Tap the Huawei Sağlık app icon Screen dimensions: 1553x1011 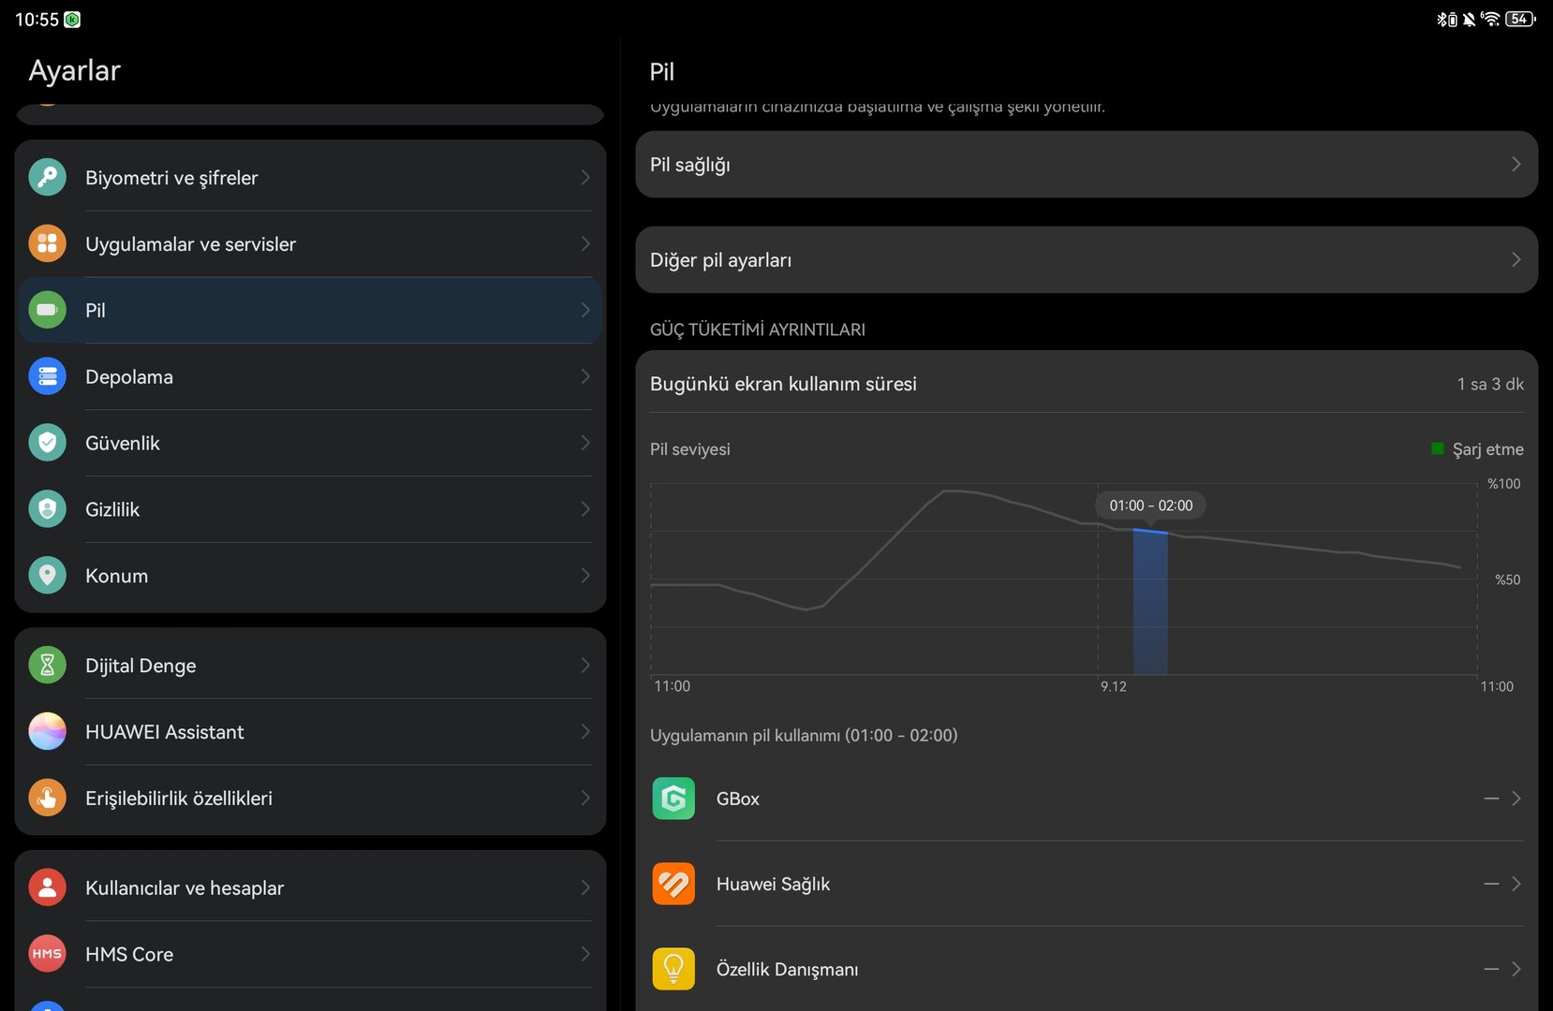(673, 884)
